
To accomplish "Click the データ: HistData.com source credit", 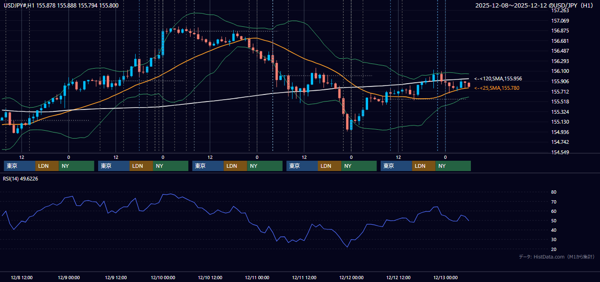I will 557,257.
